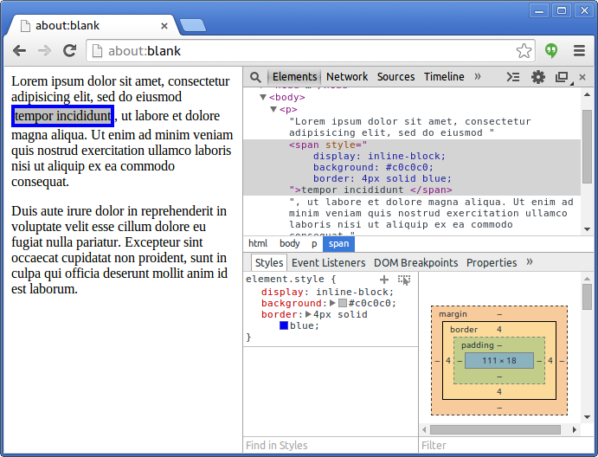Activate the DevTools inspect element magnifier

[255, 77]
